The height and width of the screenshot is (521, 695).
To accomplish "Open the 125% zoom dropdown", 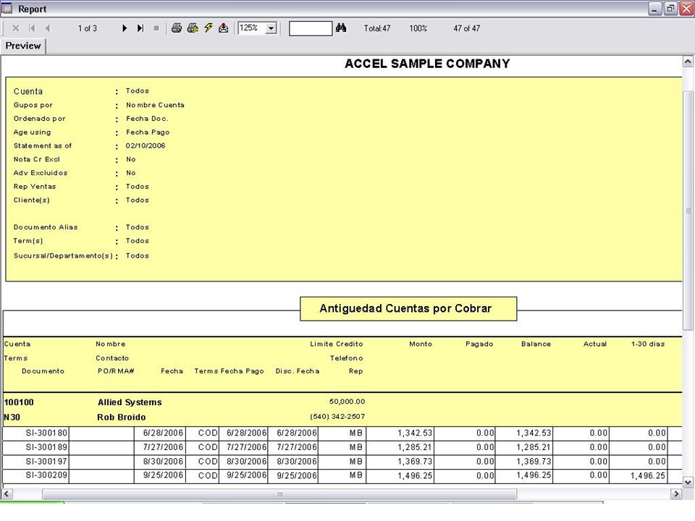I will pos(271,28).
